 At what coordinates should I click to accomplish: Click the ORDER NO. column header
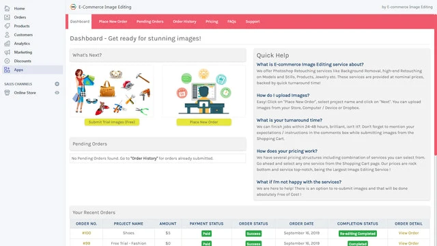coord(87,223)
